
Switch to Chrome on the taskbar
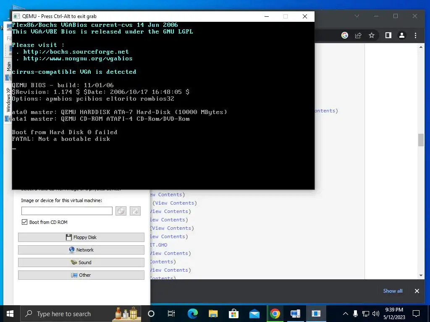tap(275, 314)
